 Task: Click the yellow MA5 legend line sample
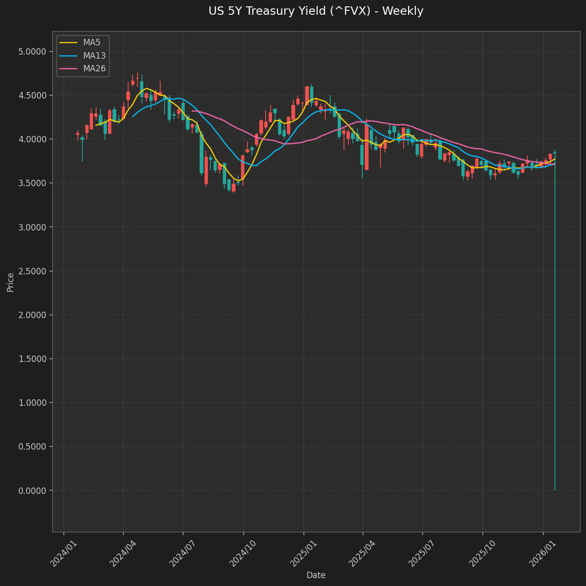coord(69,43)
